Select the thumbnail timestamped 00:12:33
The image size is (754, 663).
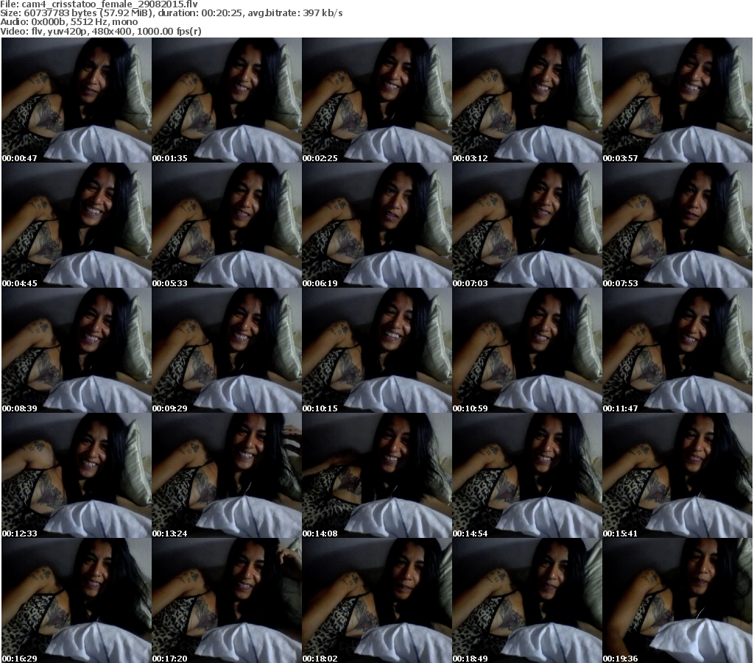(x=77, y=475)
